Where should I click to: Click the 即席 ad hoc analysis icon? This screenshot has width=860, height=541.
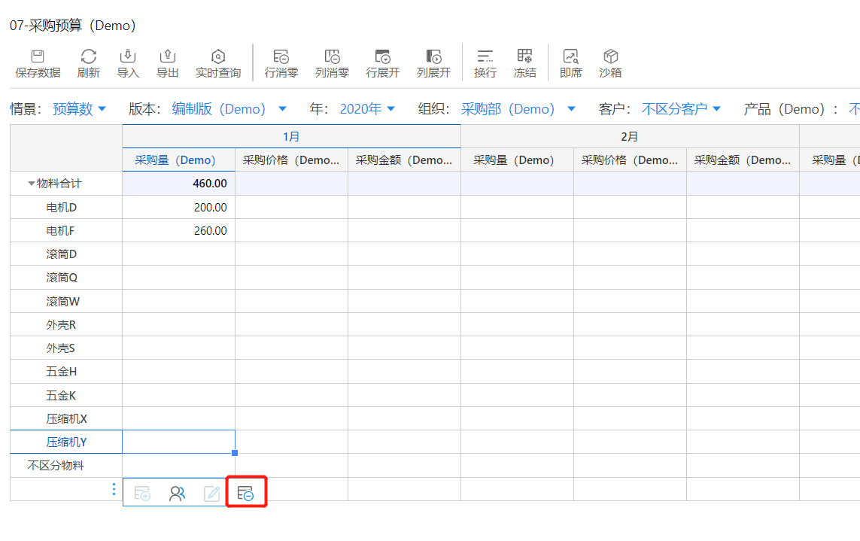pos(571,57)
